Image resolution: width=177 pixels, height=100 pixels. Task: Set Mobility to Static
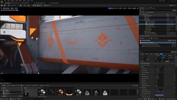(158, 61)
